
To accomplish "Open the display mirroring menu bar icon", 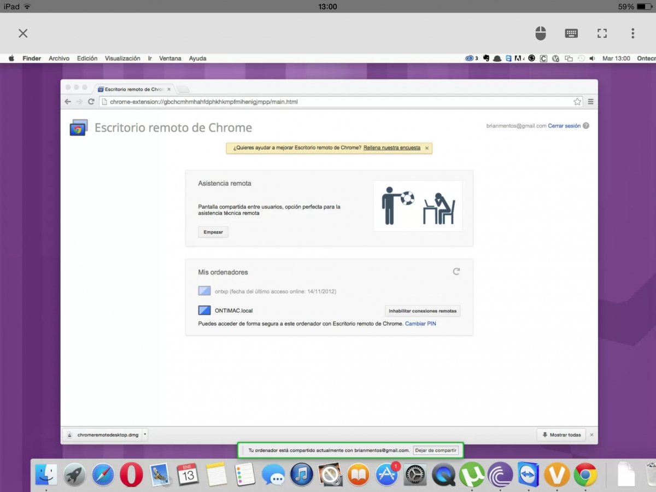I will pyautogui.click(x=569, y=58).
